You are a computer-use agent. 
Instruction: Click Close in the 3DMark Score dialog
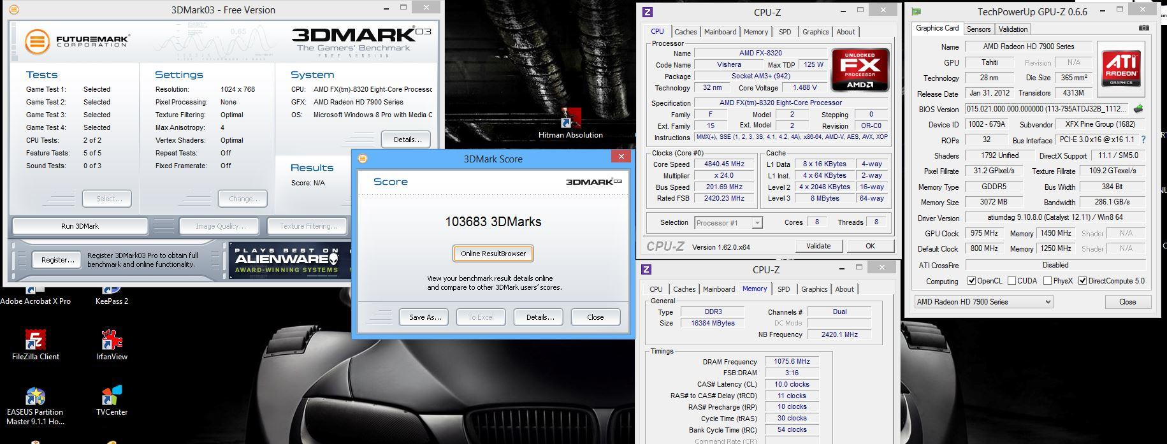595,317
